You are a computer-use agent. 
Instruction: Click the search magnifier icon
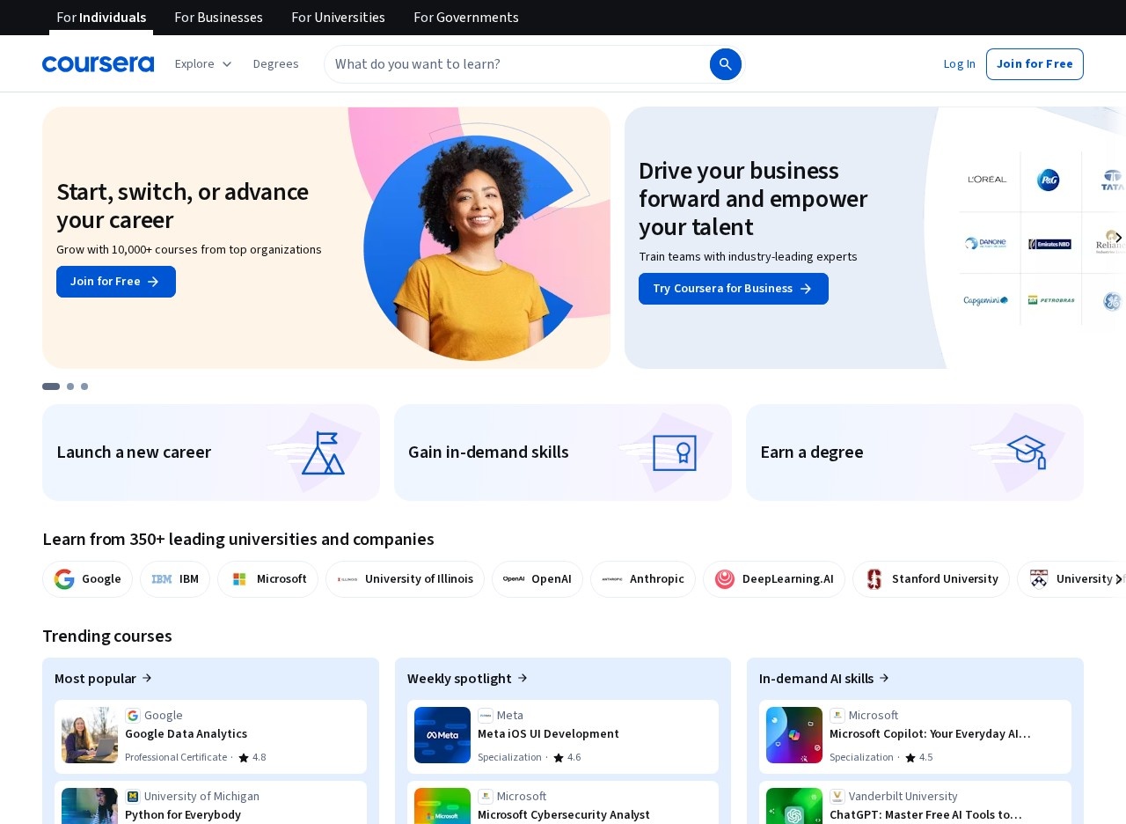pyautogui.click(x=725, y=63)
